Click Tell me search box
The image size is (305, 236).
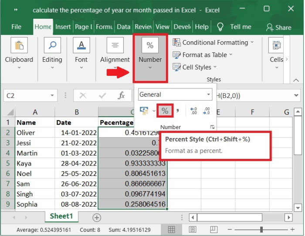click(x=241, y=27)
